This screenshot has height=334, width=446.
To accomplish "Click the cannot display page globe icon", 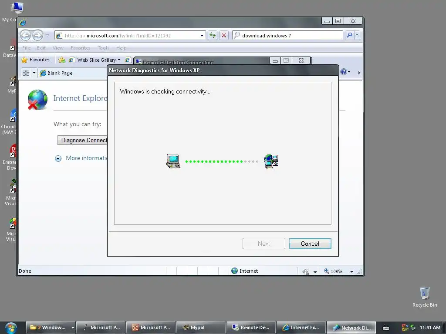I will [x=37, y=100].
